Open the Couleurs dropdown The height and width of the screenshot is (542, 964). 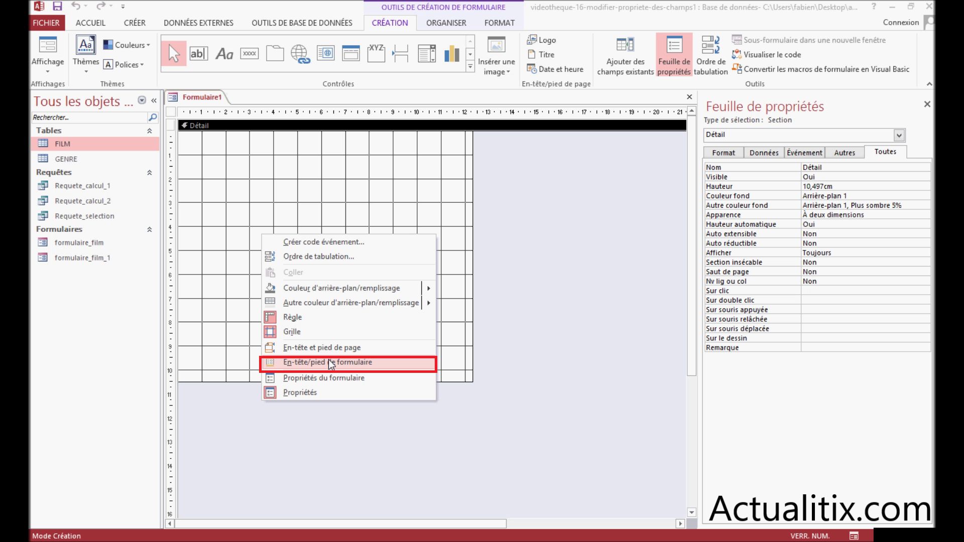(127, 45)
